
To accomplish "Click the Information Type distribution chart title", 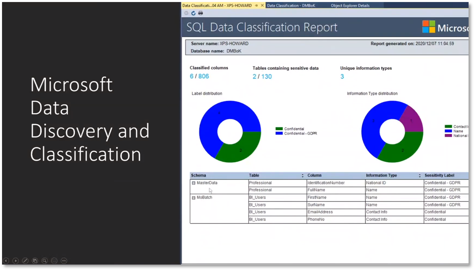I will (372, 94).
